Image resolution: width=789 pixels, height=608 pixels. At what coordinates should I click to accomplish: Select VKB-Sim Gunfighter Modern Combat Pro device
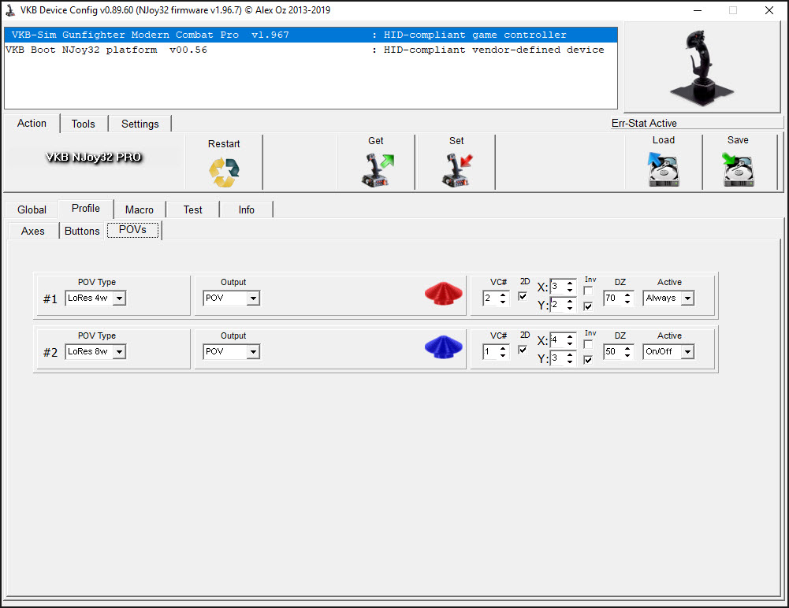point(311,35)
